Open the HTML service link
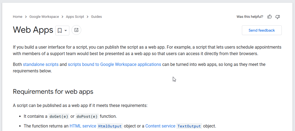The image size is (295, 131). coord(83,126)
